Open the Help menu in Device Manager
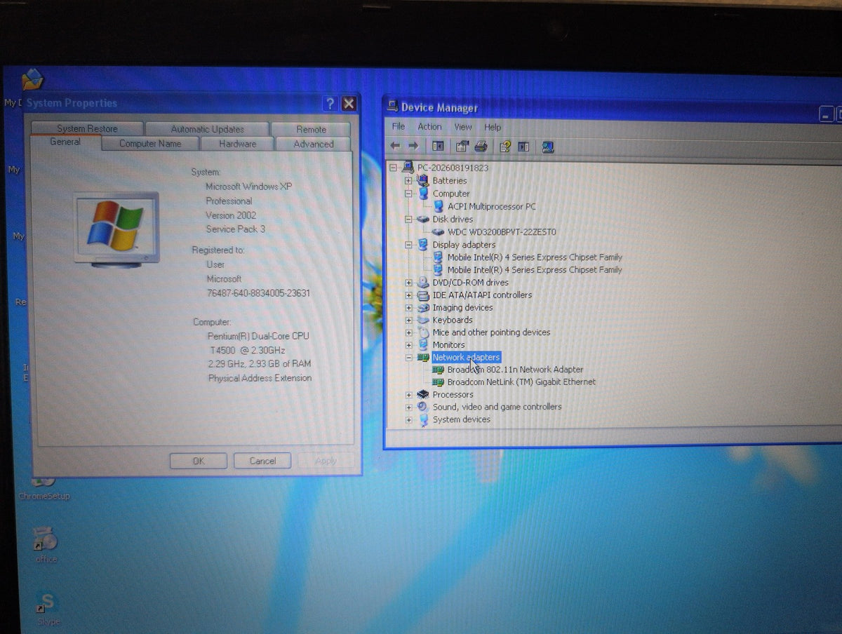 pyautogui.click(x=493, y=127)
